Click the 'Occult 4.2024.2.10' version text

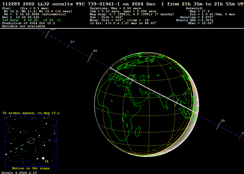19,173
